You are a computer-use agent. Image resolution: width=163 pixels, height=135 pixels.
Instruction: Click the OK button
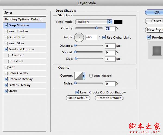coord(154,12)
